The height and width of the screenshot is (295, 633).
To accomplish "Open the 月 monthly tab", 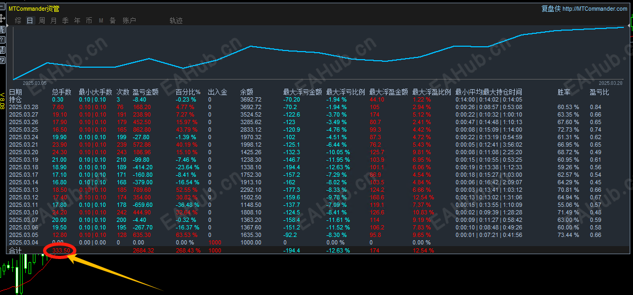I will click(x=54, y=20).
